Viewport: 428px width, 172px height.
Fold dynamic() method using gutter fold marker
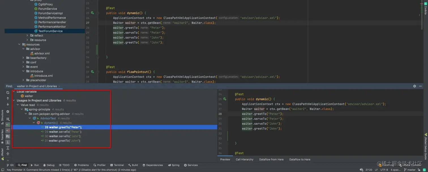(98, 13)
